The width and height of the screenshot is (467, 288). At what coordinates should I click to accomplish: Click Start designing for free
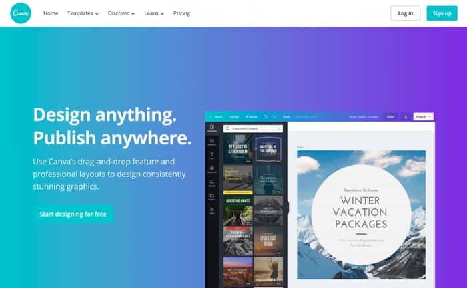(73, 214)
